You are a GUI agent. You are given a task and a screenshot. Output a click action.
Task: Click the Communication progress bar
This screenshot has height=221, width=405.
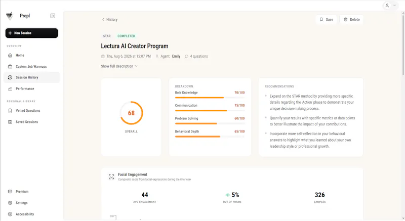[x=210, y=111]
